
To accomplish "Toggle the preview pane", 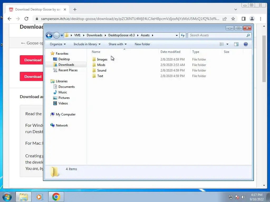I will [x=236, y=44].
